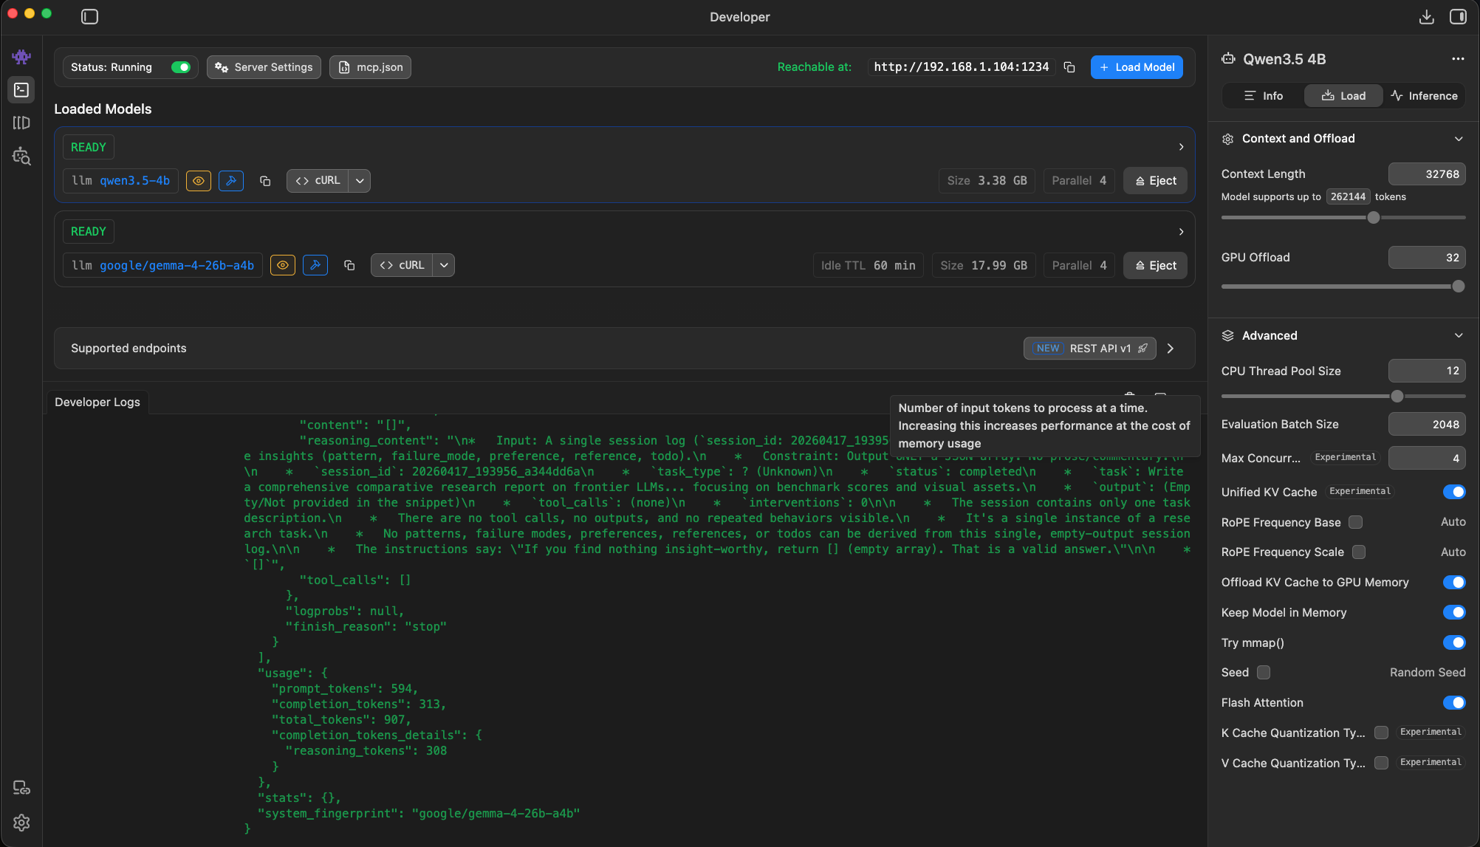Eject the google/gemma-4-26b-a4b model
This screenshot has height=847, width=1480.
tap(1155, 266)
